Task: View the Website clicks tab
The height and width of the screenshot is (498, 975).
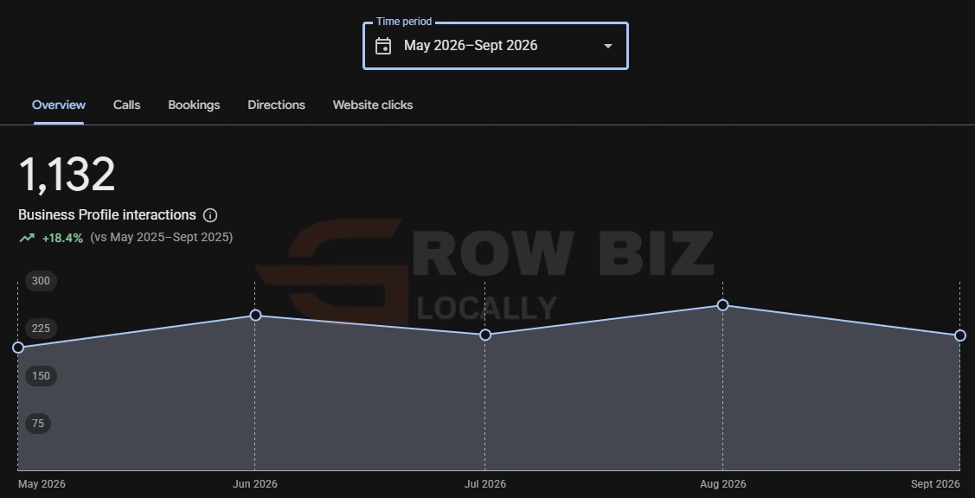Action: (373, 105)
